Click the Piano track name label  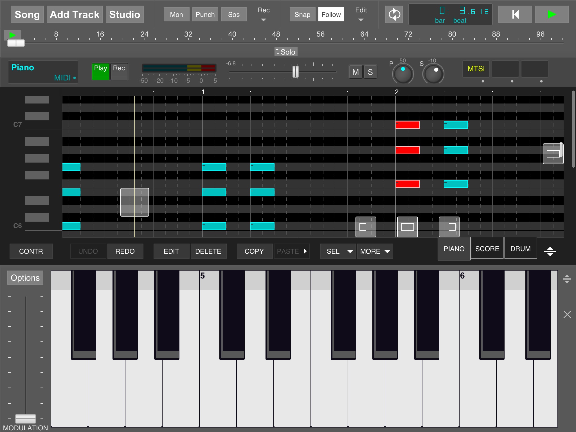[x=23, y=67]
